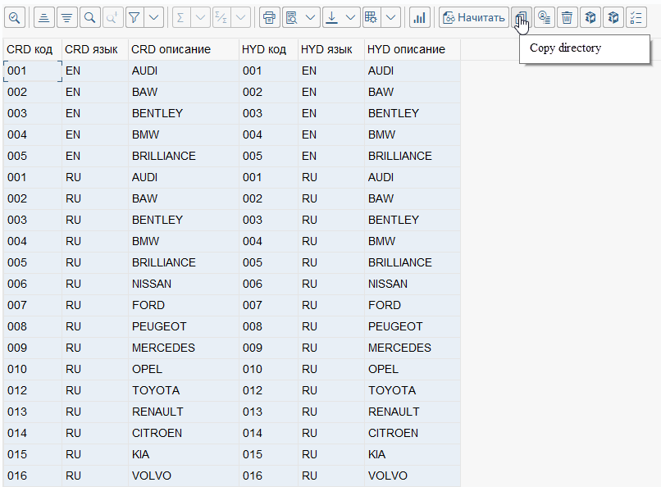
Task: Open the subtotals dropdown arrow
Action: pyautogui.click(x=241, y=18)
